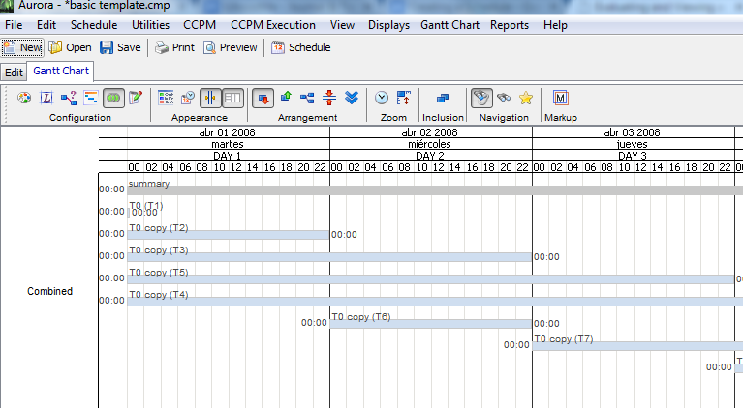Click the clock Zoom icon
The height and width of the screenshot is (408, 743).
[382, 98]
